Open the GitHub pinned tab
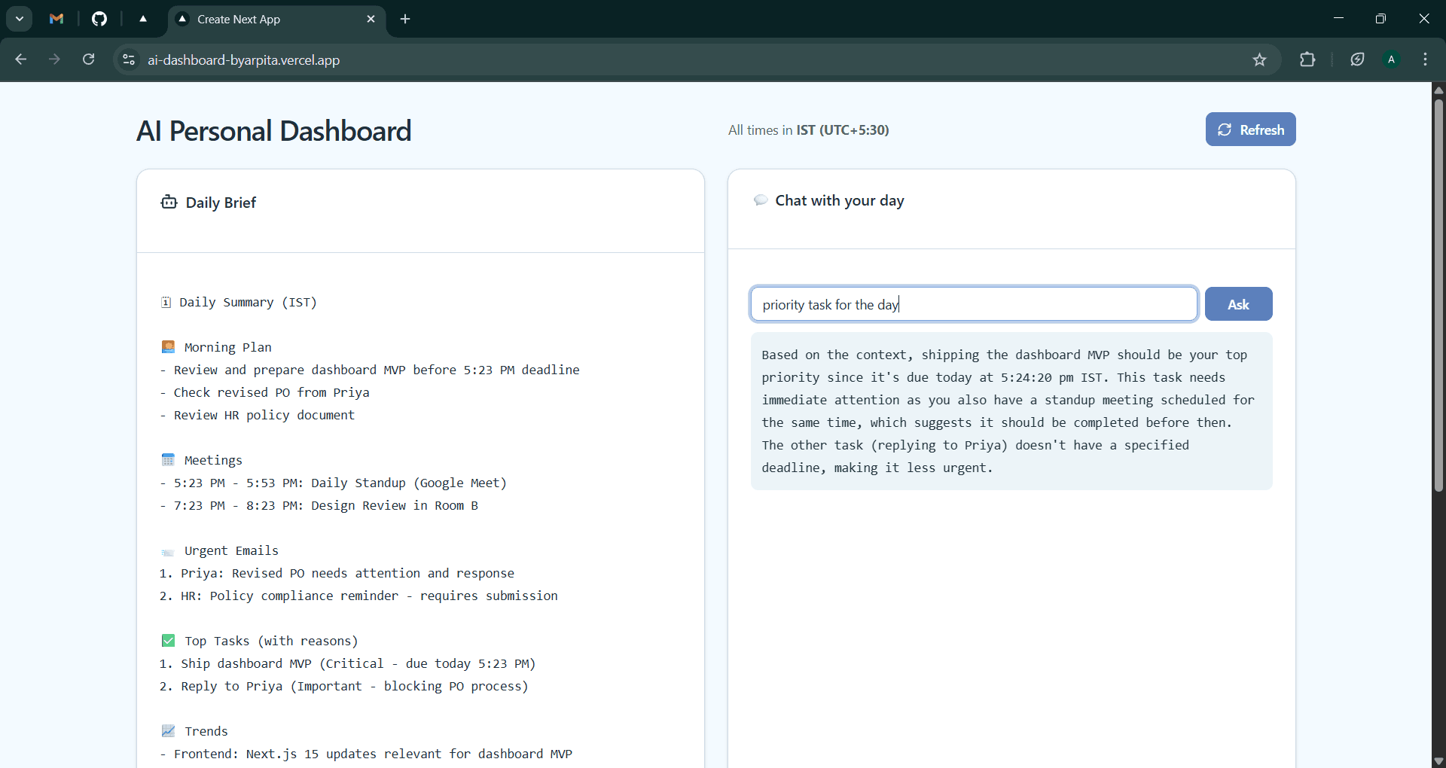Viewport: 1446px width, 768px height. click(99, 19)
